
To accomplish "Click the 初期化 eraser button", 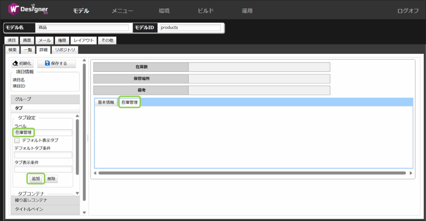I will (x=22, y=63).
